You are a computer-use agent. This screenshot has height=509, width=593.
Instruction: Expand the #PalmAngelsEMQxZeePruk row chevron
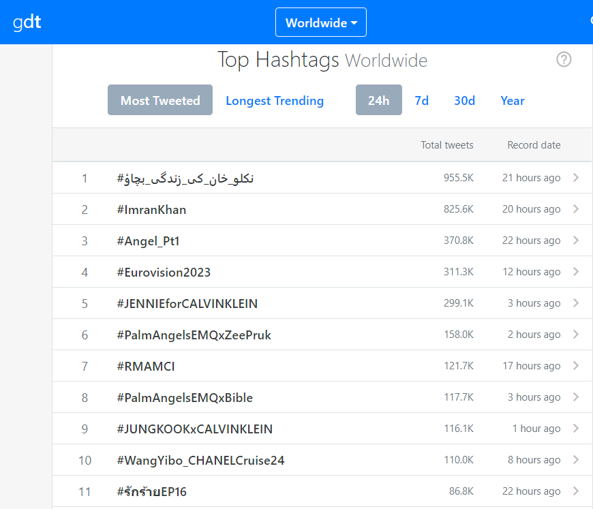[x=575, y=335]
